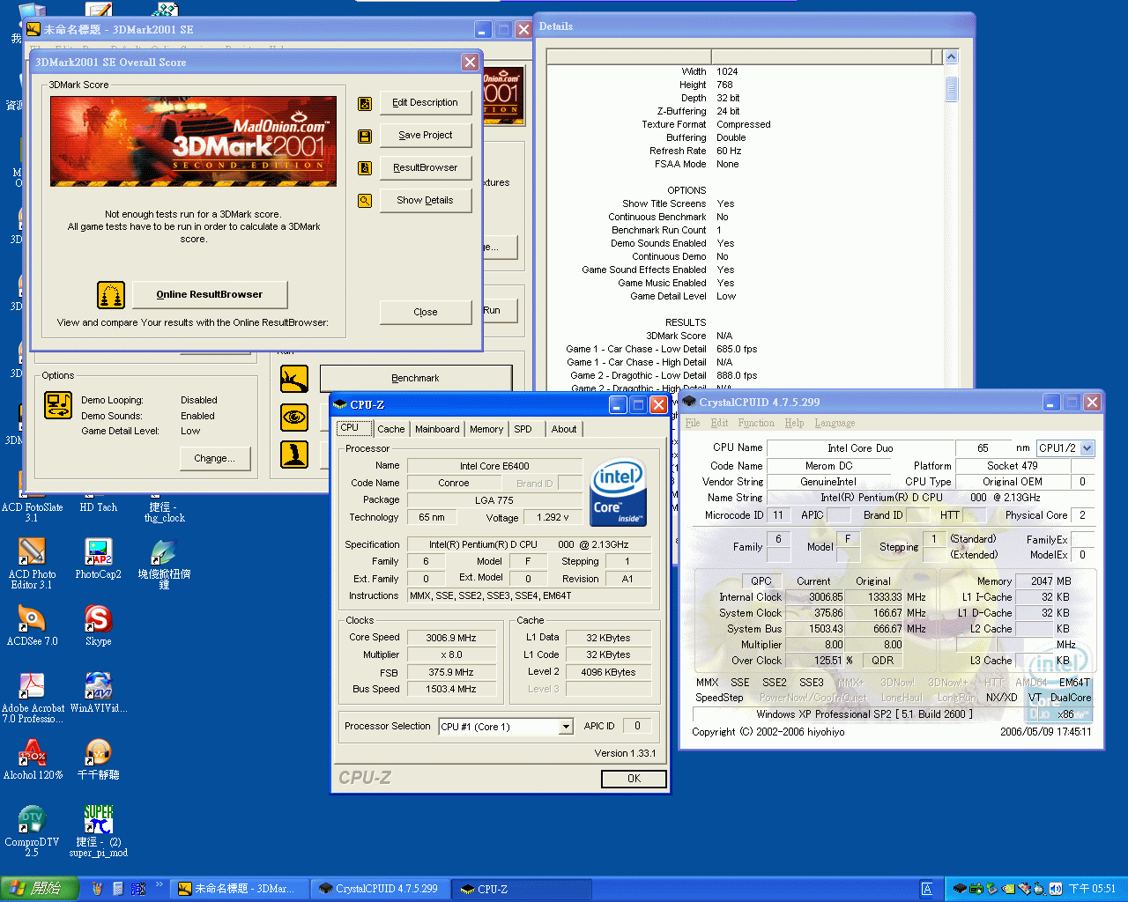Click the Details panel scrollbar up arrow
This screenshot has width=1128, height=902.
point(951,57)
